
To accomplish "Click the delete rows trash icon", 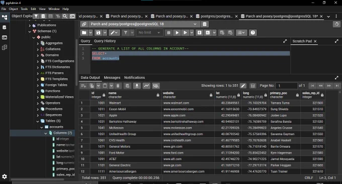I will (x=118, y=86).
